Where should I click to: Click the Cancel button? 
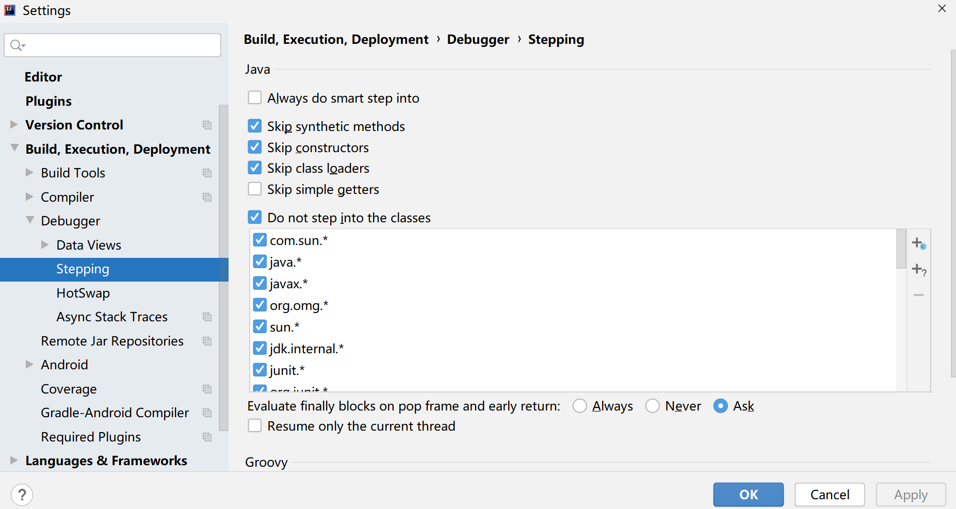829,495
